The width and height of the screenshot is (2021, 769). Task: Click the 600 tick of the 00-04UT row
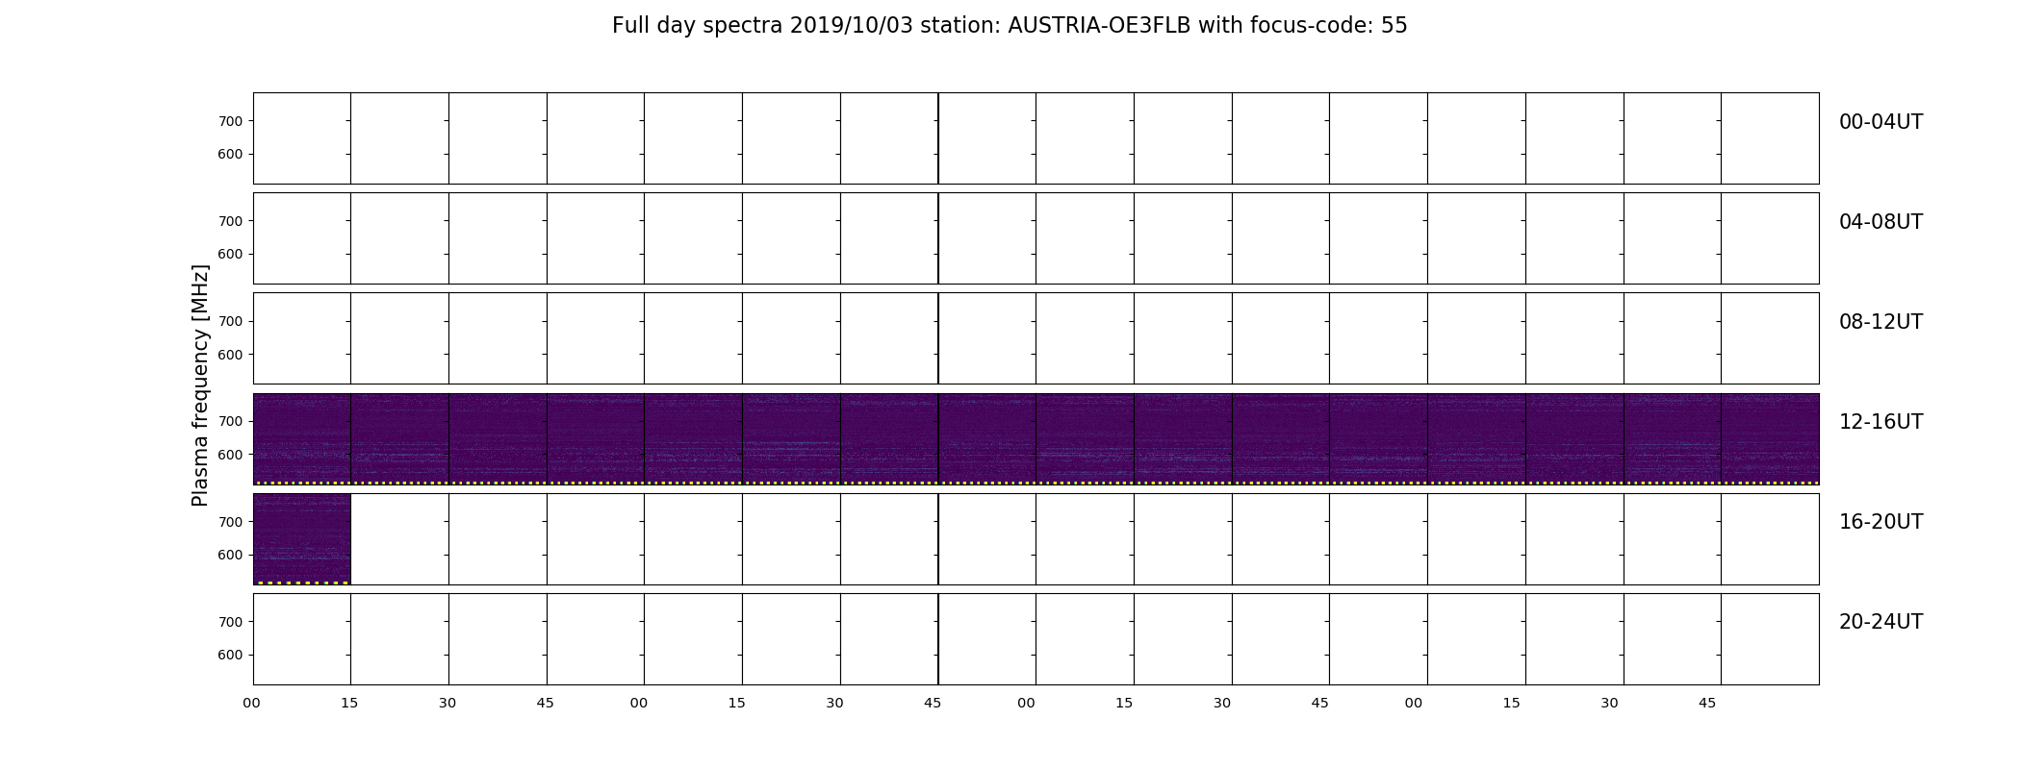click(x=230, y=154)
